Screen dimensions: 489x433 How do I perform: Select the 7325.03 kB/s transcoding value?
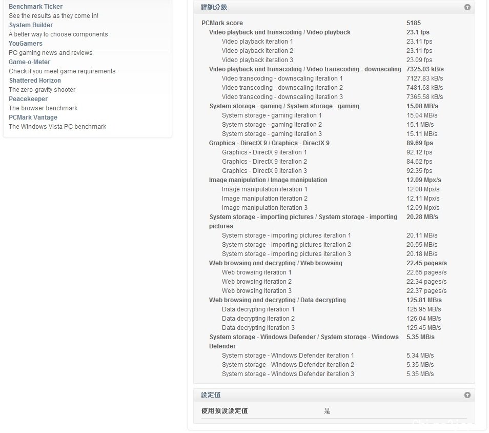pyautogui.click(x=425, y=69)
